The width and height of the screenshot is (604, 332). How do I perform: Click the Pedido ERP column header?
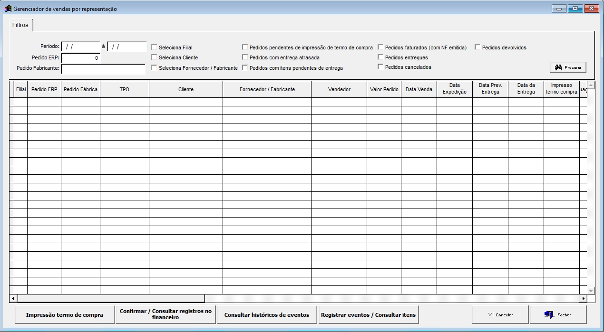pyautogui.click(x=44, y=89)
